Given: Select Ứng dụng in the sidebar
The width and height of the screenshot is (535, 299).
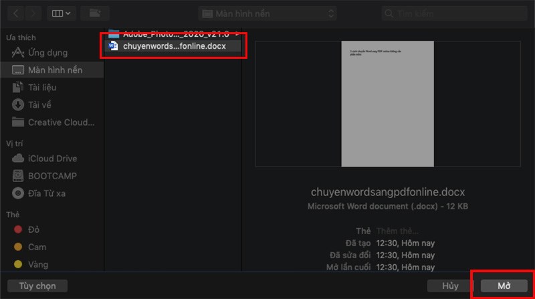Looking at the screenshot, I should pyautogui.click(x=52, y=53).
